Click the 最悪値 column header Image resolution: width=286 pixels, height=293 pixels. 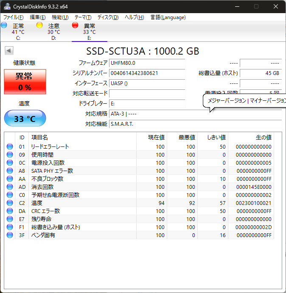182,138
